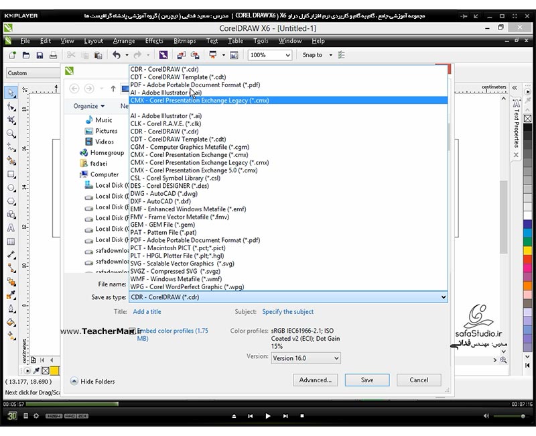
Task: Open the Bitmaps menu
Action: (x=185, y=41)
